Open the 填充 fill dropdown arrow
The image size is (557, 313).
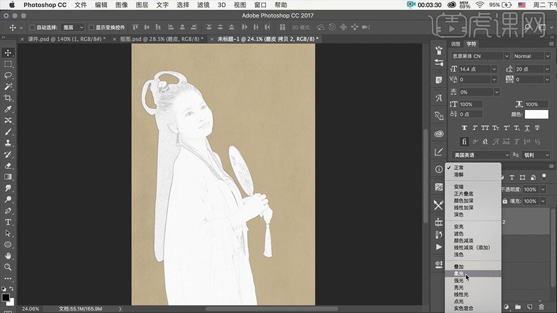pos(543,201)
